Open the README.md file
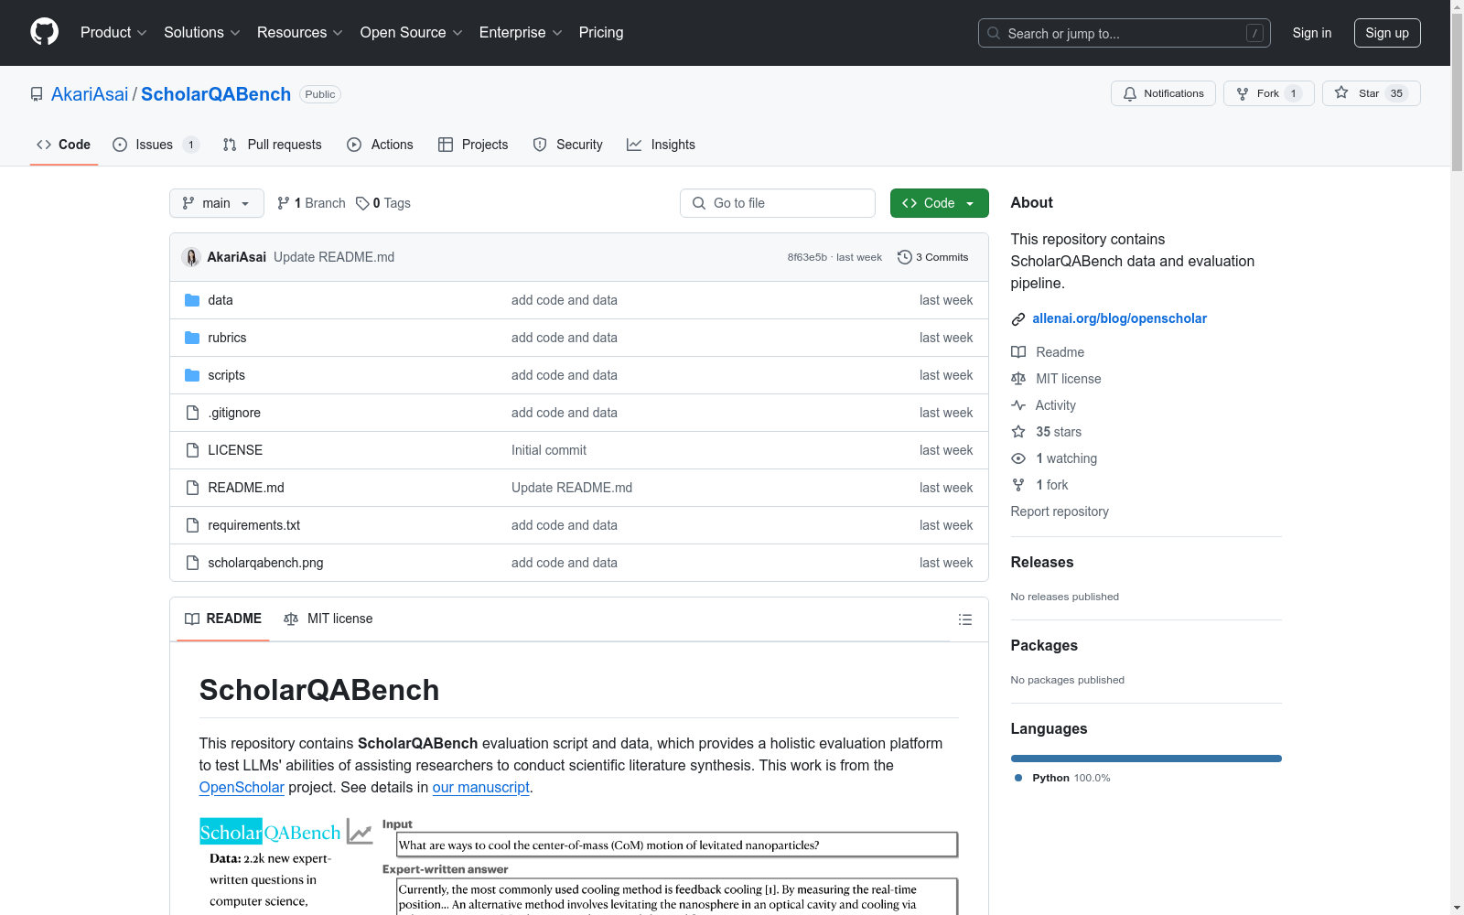The height and width of the screenshot is (915, 1464). [x=246, y=488]
